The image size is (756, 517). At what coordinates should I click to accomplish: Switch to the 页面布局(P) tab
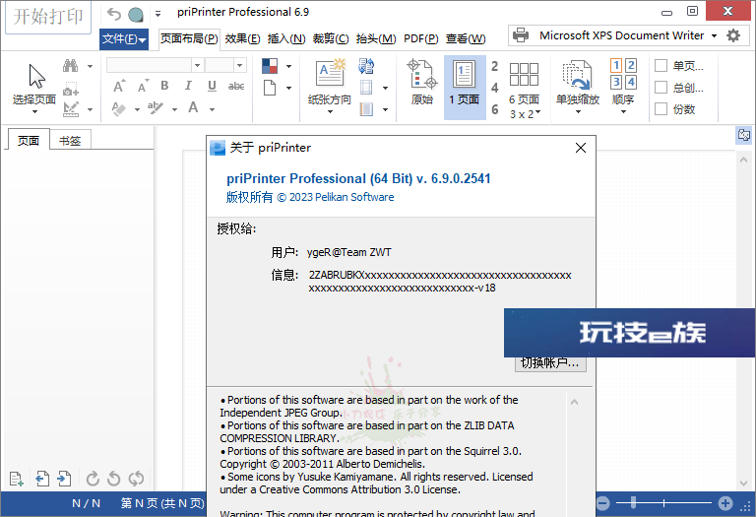tap(189, 38)
